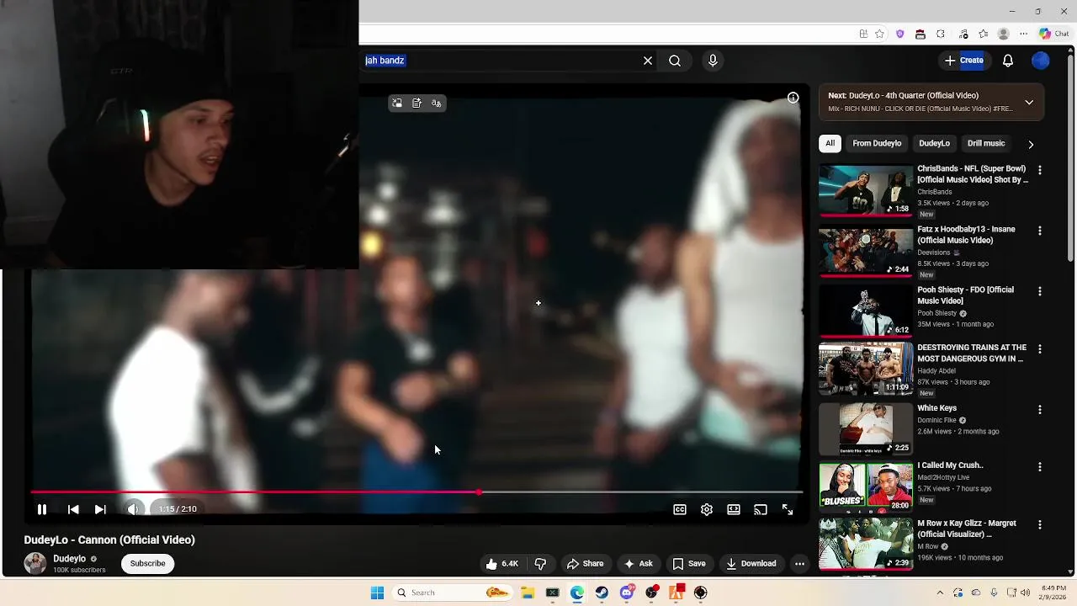Clear the YouTube search box with X

648,61
